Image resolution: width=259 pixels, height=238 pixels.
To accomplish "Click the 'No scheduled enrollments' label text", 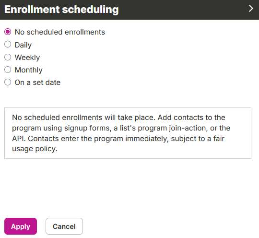I will click(x=60, y=32).
